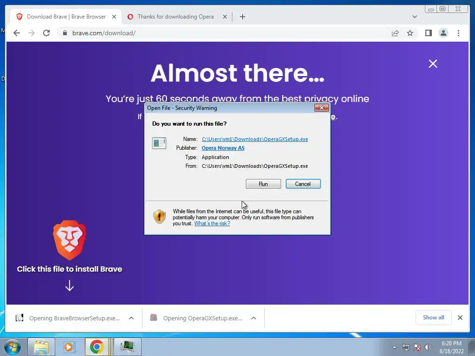Viewport: 475px width, 356px height.
Task: Go forward to the next page
Action: click(32, 33)
